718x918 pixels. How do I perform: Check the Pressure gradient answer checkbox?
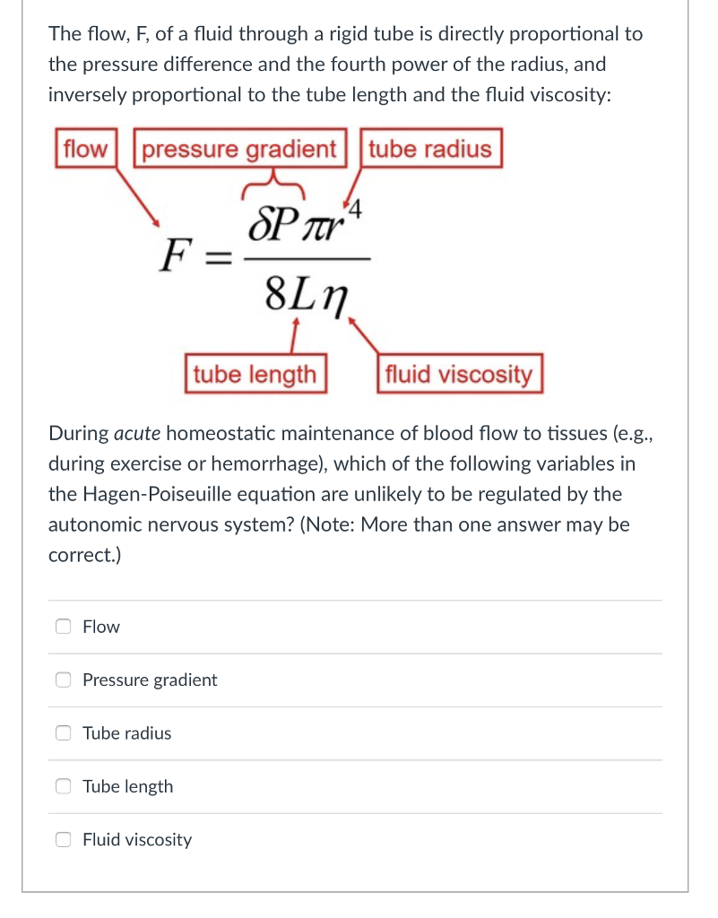63,680
